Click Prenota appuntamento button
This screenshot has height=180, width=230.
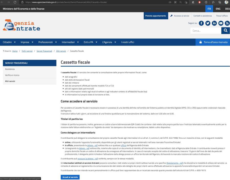point(156,16)
